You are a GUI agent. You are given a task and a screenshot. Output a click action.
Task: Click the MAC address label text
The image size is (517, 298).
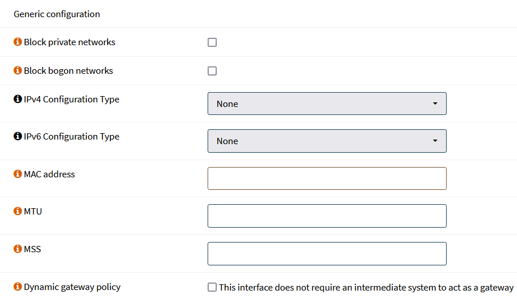pos(49,174)
